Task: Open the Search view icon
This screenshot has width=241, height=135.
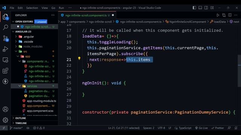Action: click(x=6, y=27)
